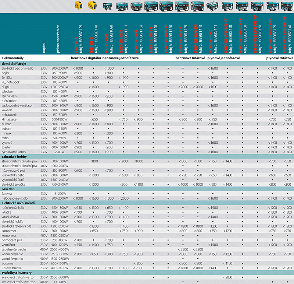The image size is (294, 284).
Task: Click the last generator image, EGM 48E LPG-NG-3F
Action: 287,6
